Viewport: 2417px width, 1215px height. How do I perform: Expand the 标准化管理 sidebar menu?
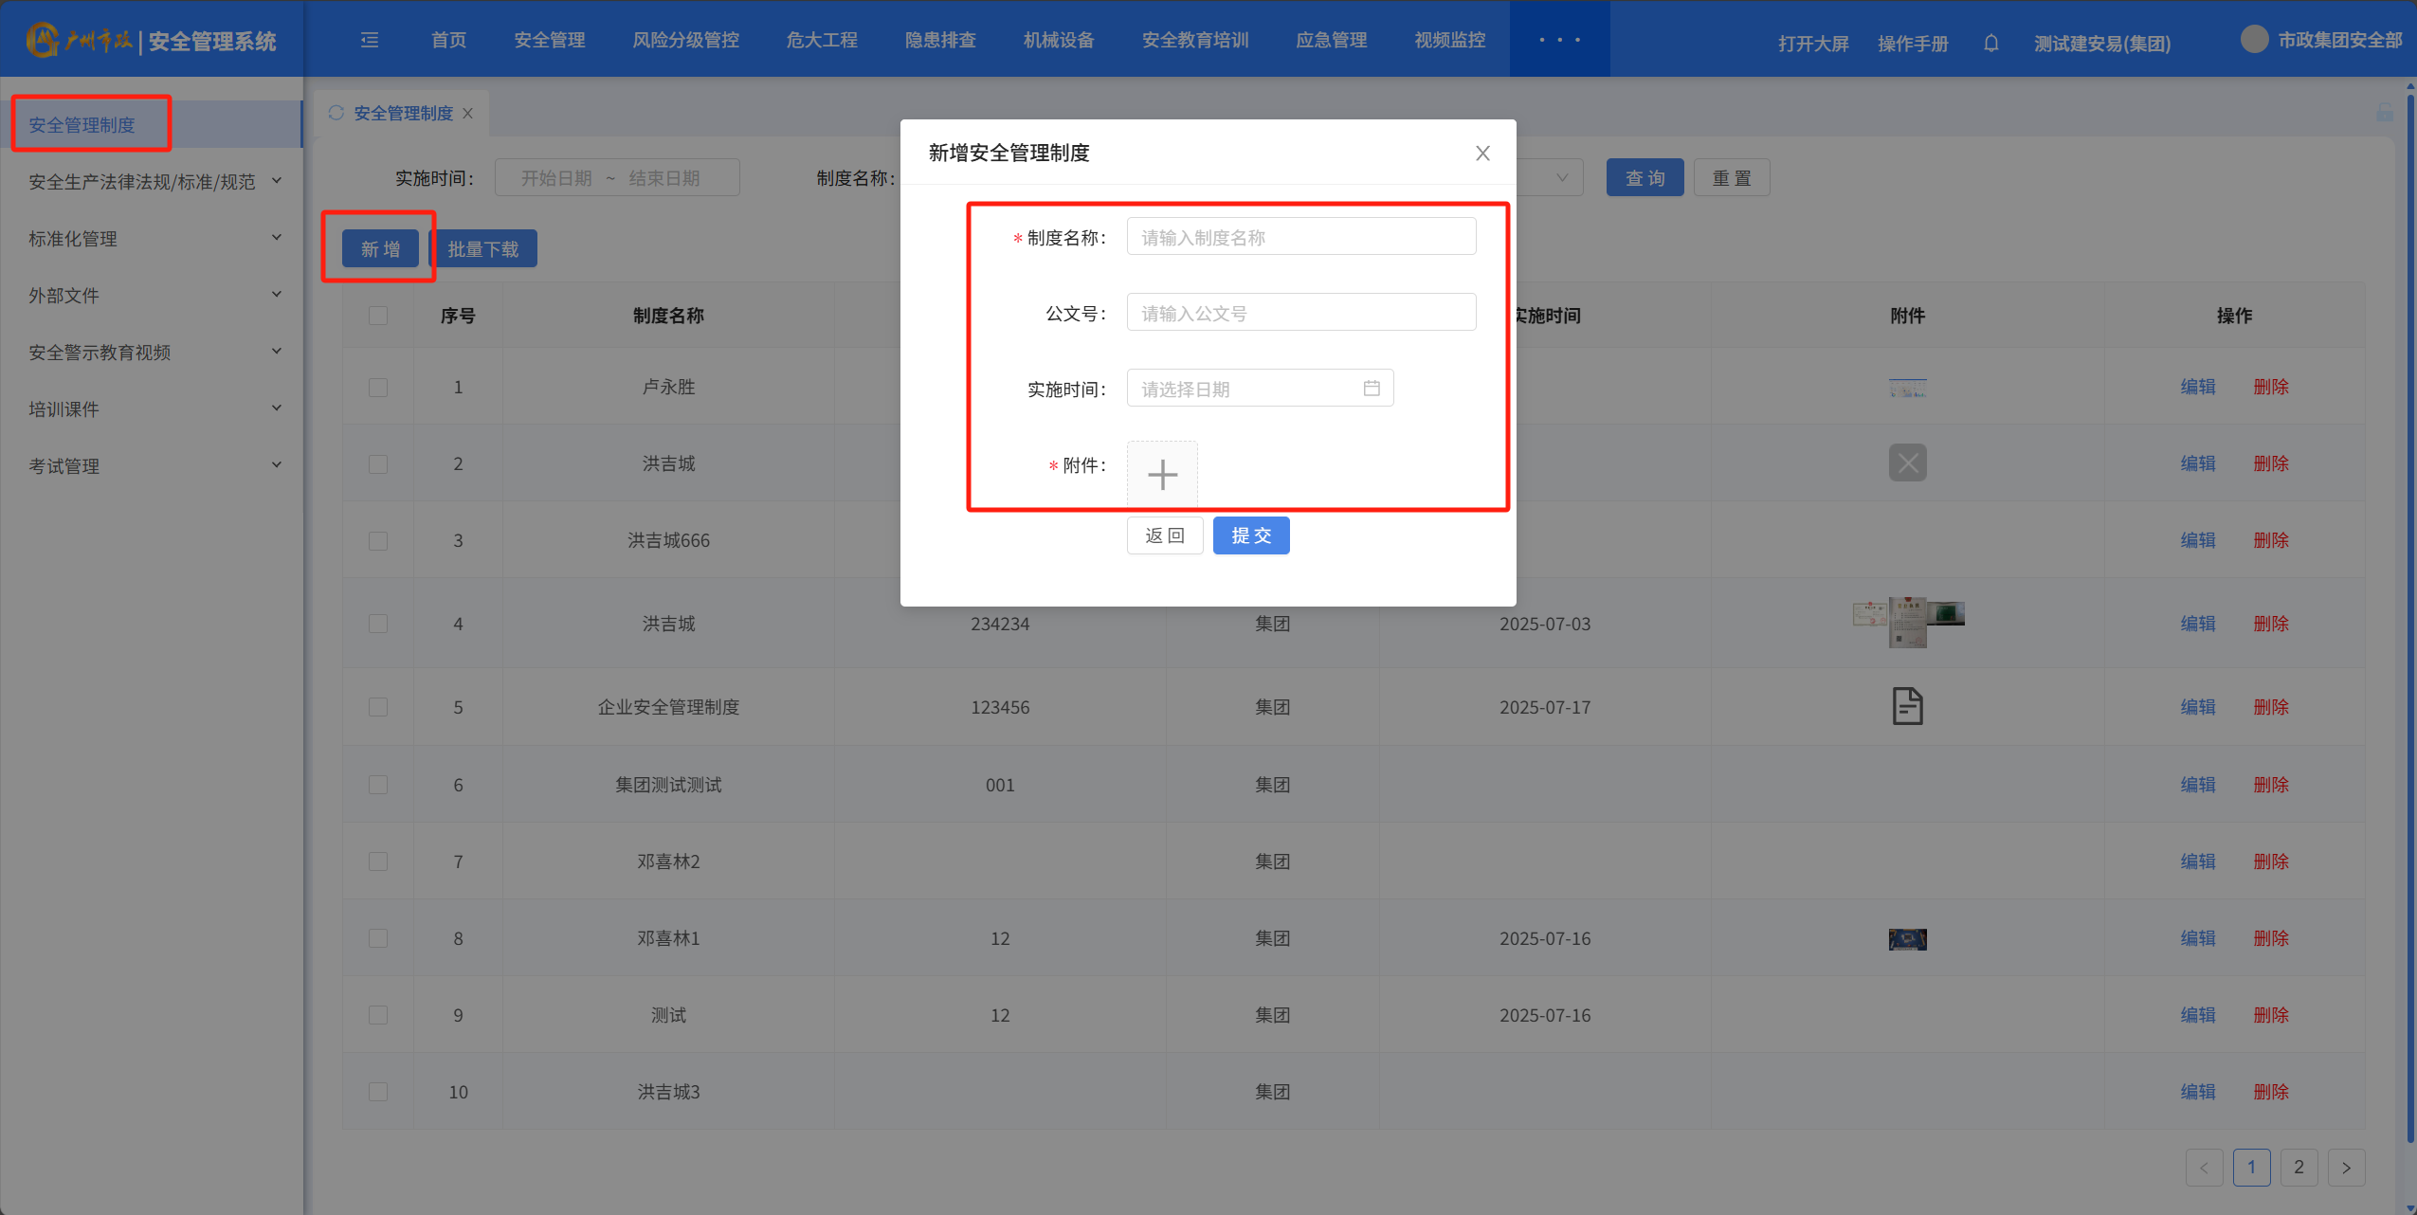pyautogui.click(x=152, y=239)
